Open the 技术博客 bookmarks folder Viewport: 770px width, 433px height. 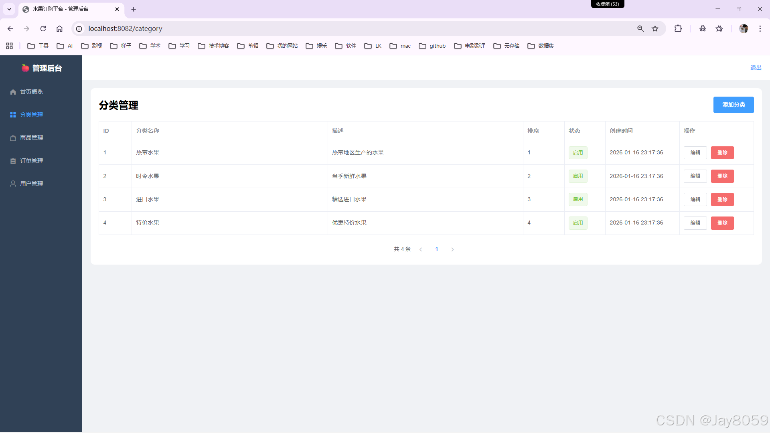213,46
